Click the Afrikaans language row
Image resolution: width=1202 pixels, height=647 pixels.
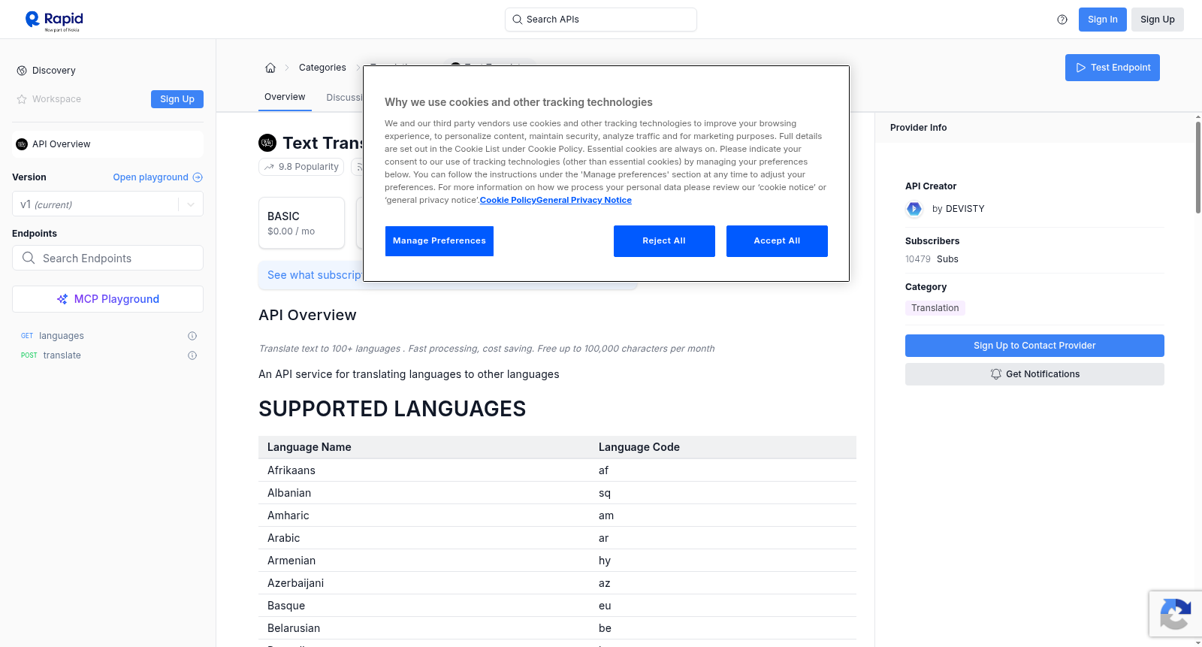click(557, 470)
